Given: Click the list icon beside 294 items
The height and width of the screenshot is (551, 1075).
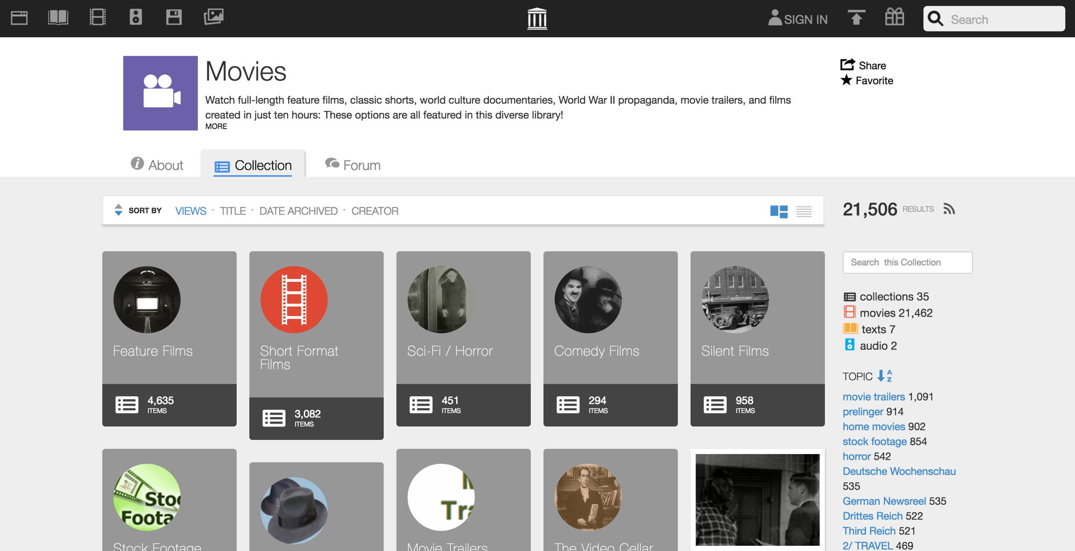Looking at the screenshot, I should pos(568,405).
